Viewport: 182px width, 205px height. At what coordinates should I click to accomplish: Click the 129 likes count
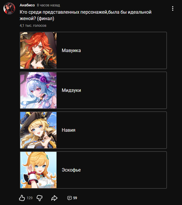click(30, 198)
